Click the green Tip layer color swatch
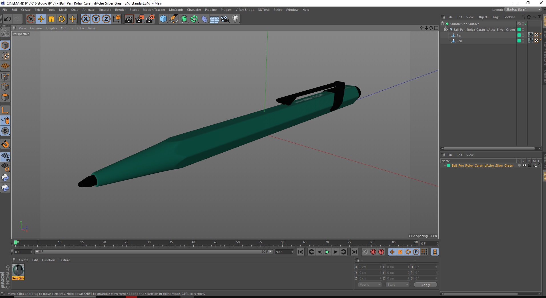 [519, 35]
